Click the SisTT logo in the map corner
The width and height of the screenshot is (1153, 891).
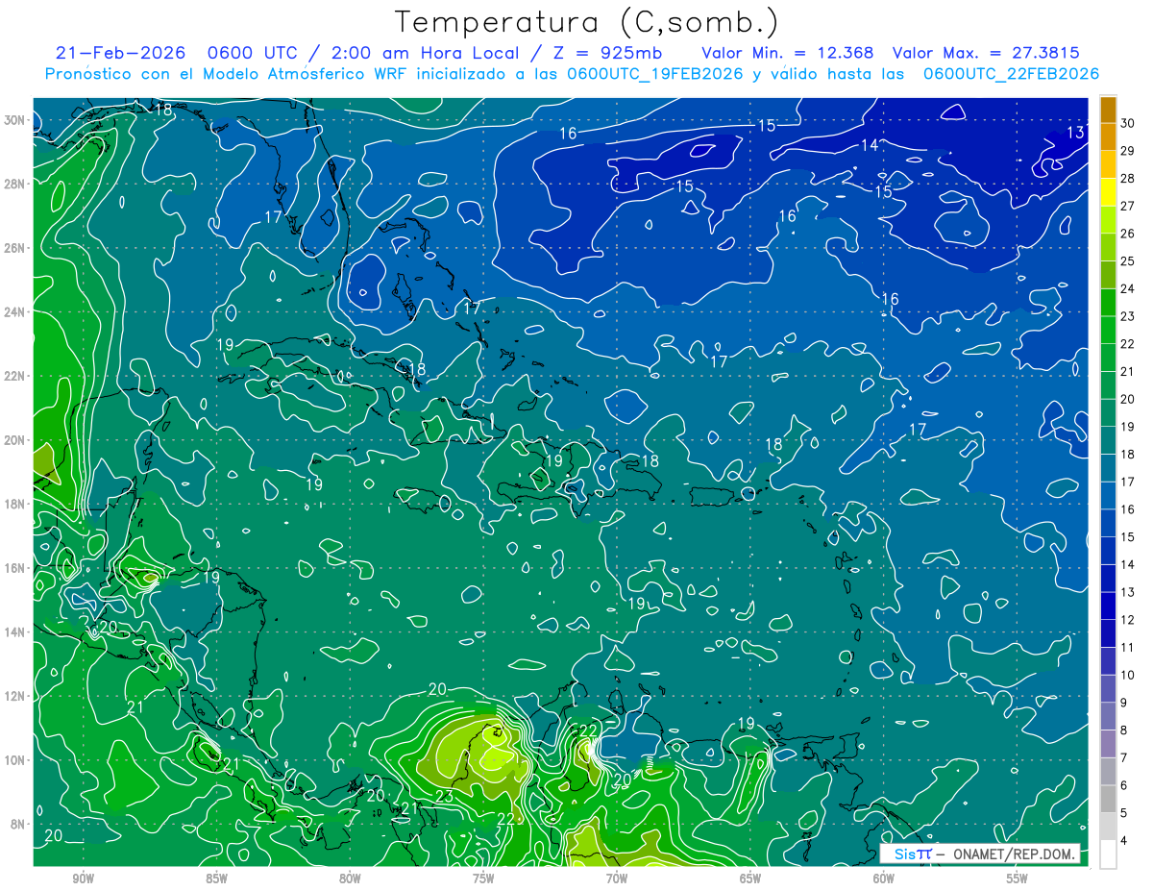(913, 854)
